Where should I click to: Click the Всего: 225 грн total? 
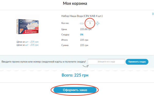tap(75, 75)
